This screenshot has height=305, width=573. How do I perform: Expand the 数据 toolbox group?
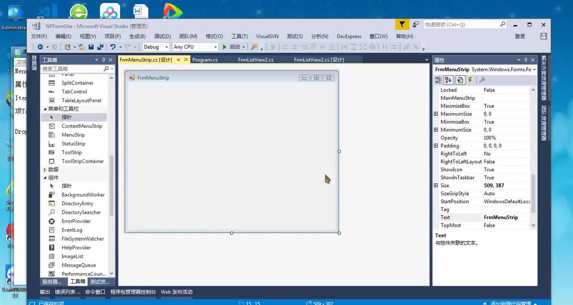(x=45, y=169)
